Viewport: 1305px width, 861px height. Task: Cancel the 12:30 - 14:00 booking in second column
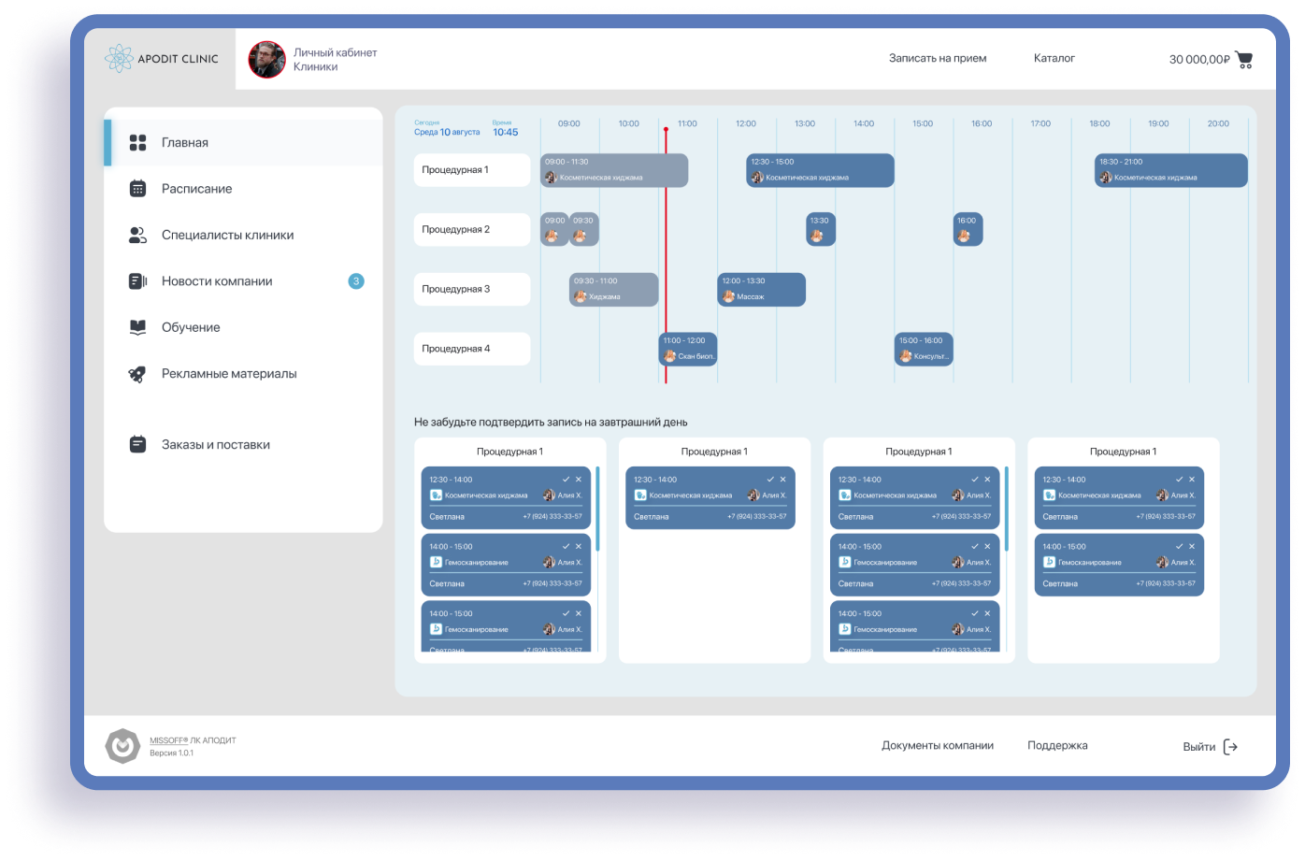[783, 480]
